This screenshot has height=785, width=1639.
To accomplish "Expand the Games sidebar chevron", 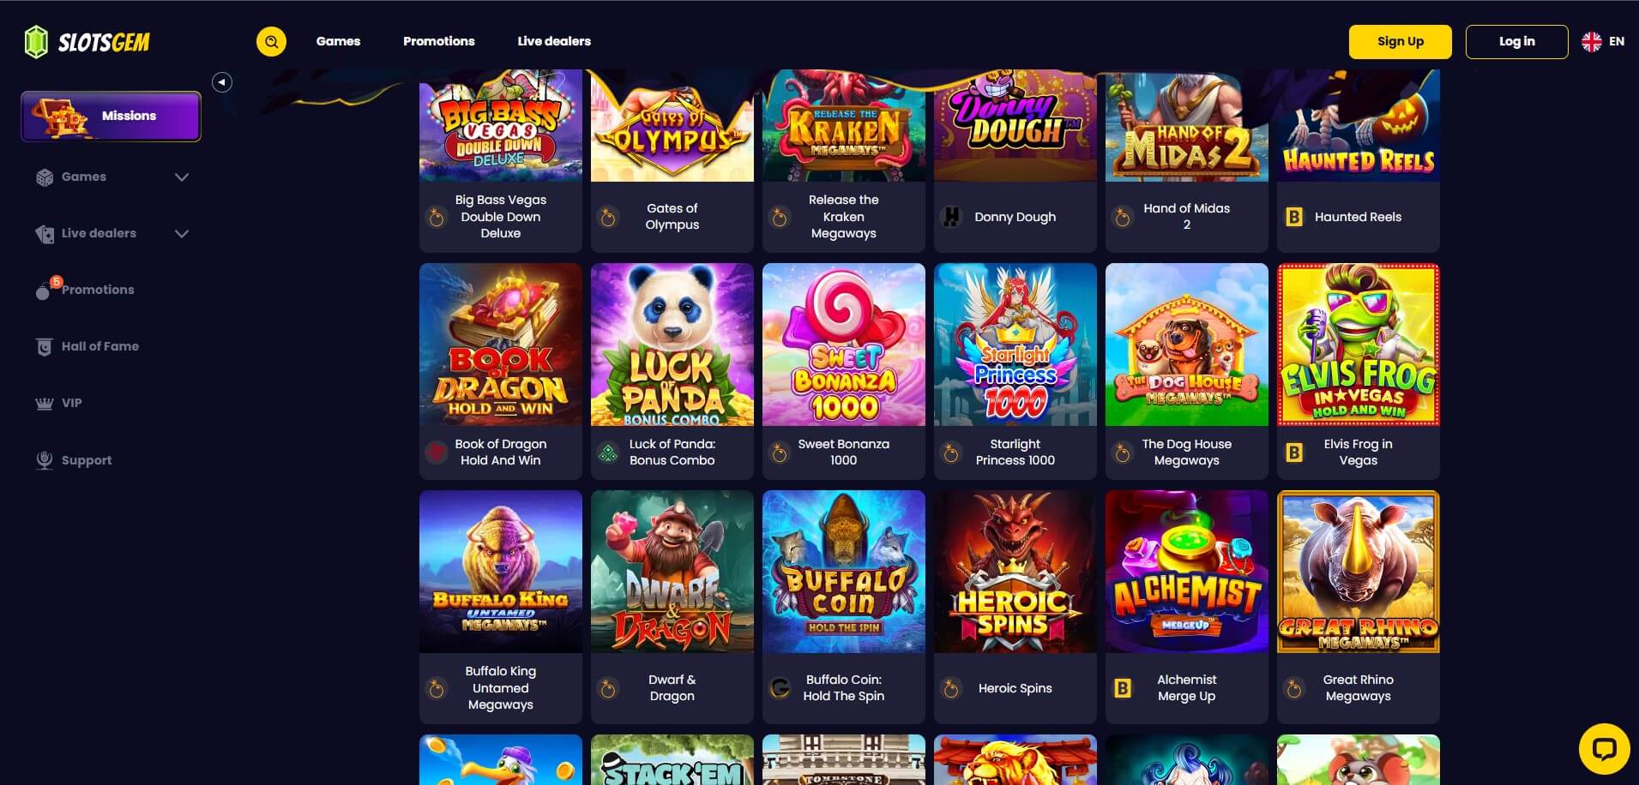I will [182, 177].
